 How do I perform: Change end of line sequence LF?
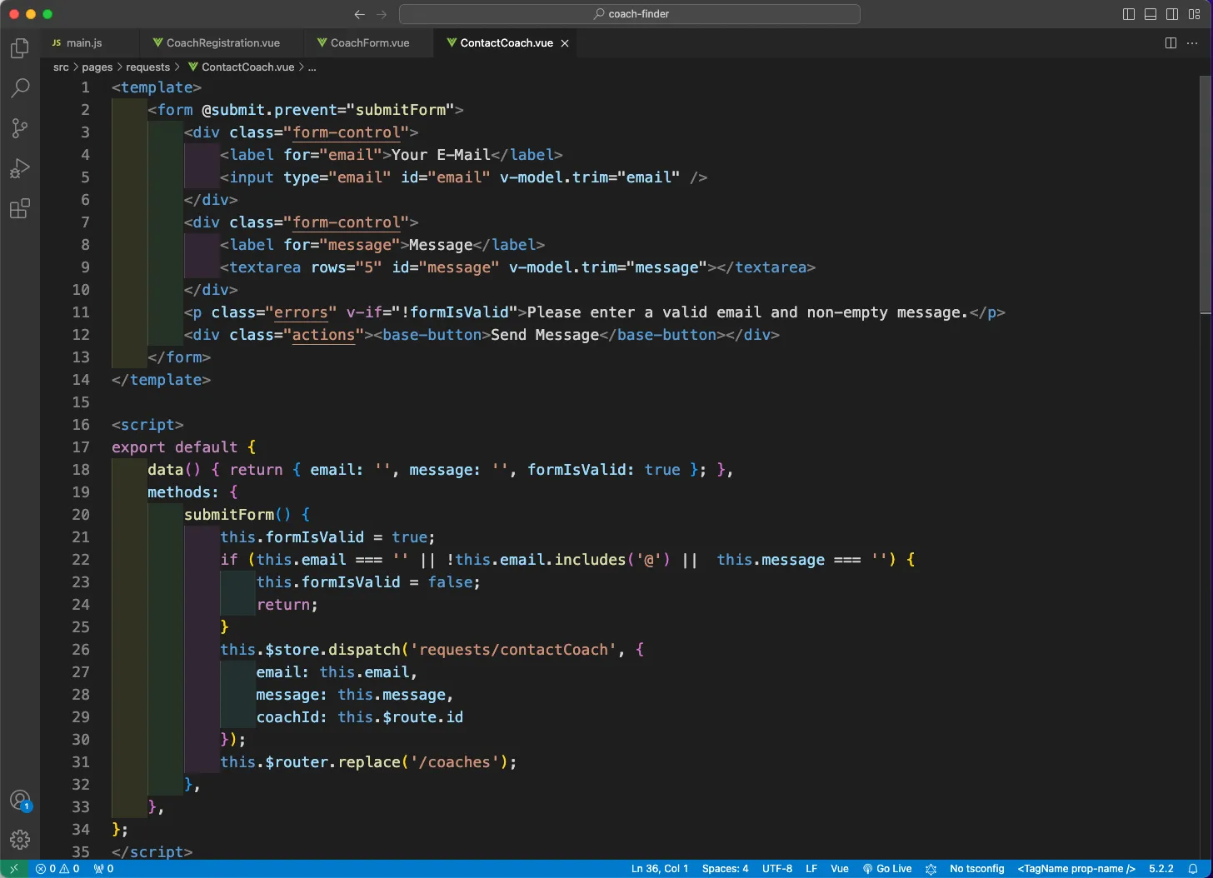point(811,869)
